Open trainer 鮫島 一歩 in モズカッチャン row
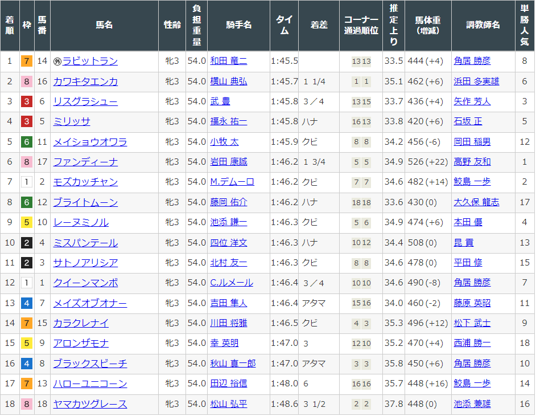 (x=472, y=182)
